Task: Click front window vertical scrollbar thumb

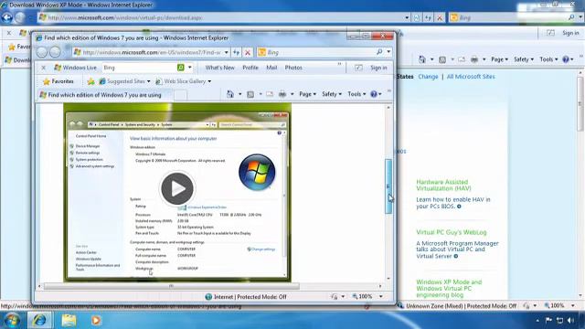Action: pos(388,186)
